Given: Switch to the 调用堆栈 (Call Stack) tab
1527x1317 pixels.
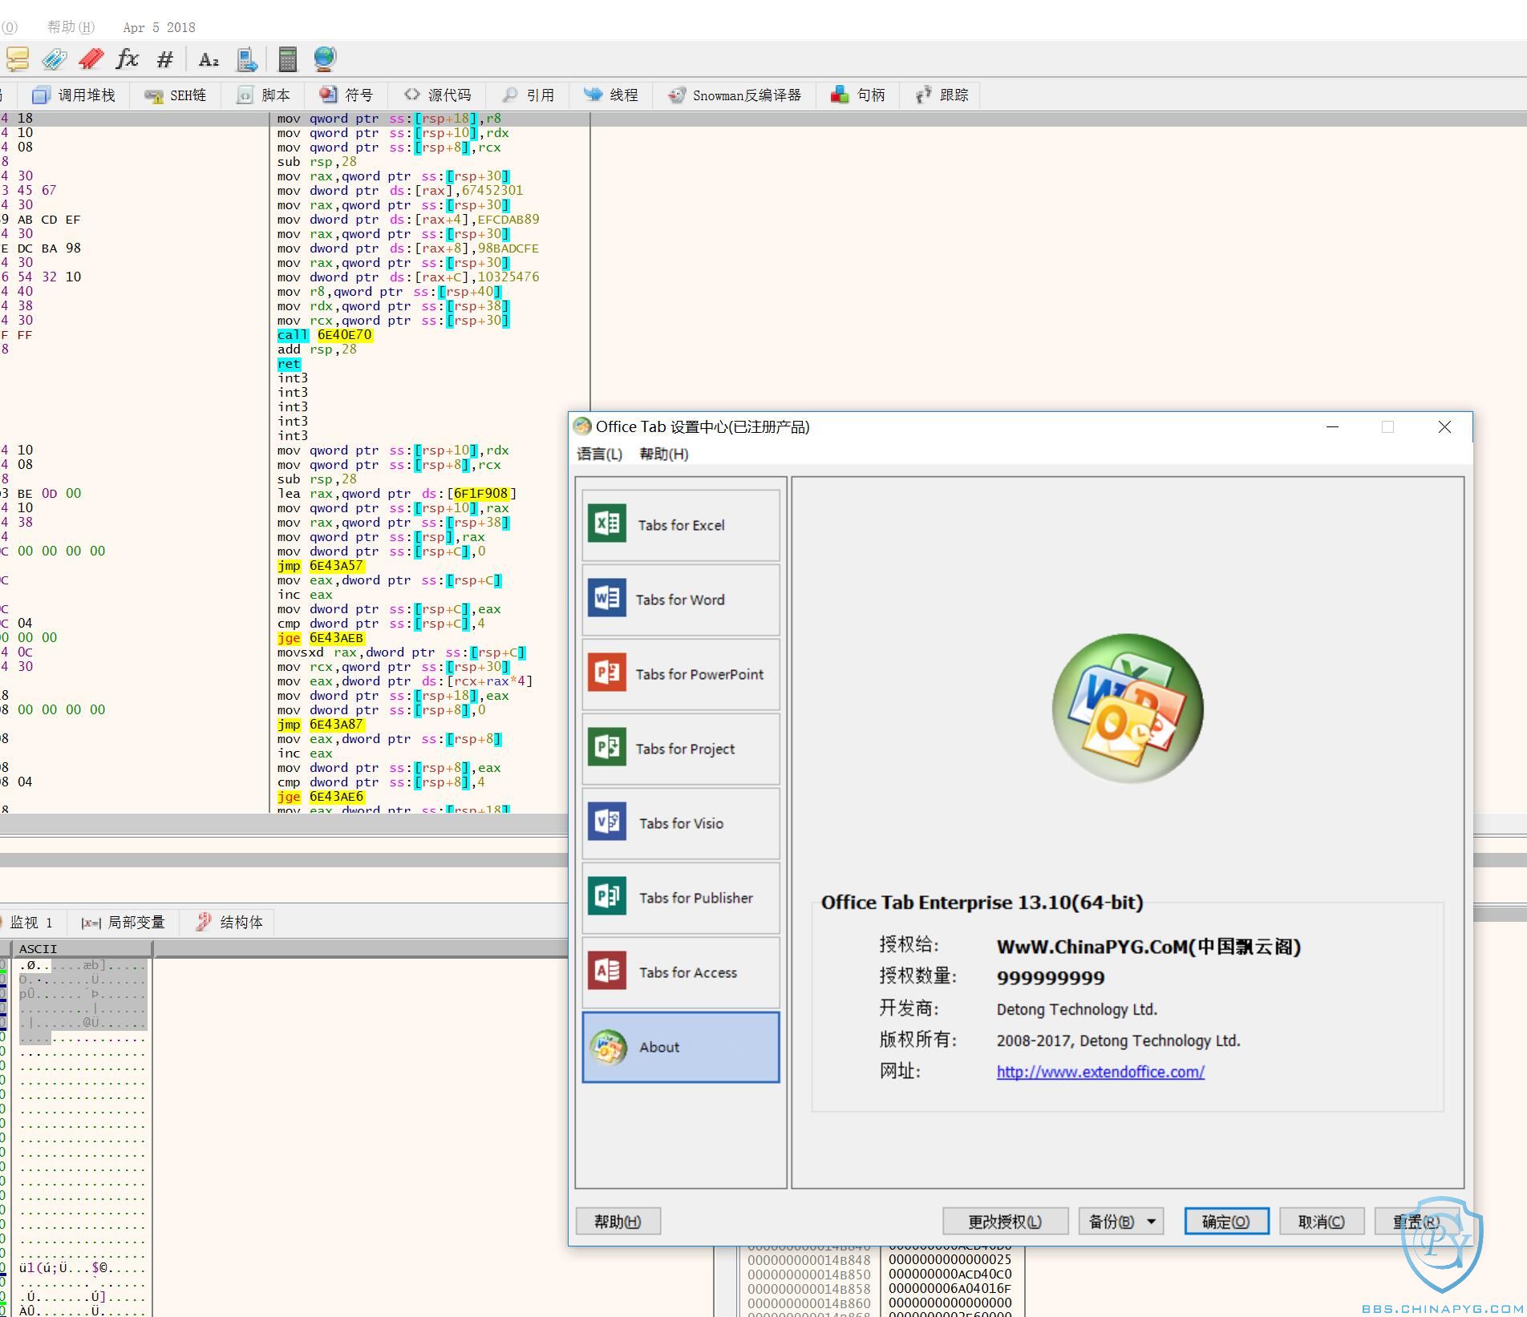Looking at the screenshot, I should tap(74, 95).
